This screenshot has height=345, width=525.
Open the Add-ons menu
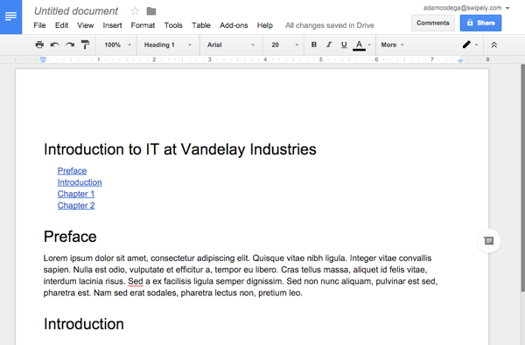pyautogui.click(x=234, y=25)
